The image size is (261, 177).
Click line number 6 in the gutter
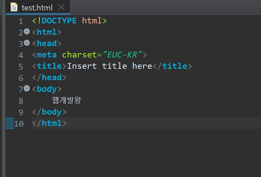(21, 78)
